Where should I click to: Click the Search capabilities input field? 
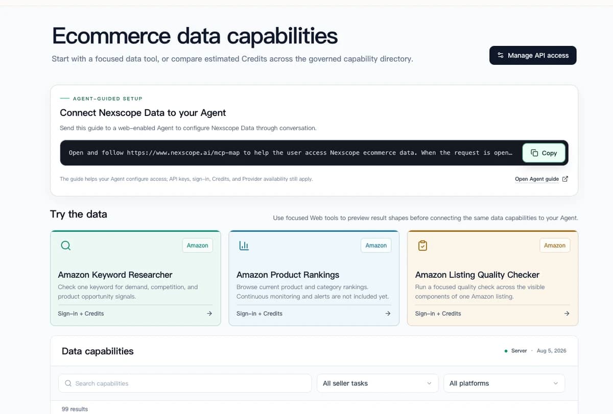tap(185, 383)
